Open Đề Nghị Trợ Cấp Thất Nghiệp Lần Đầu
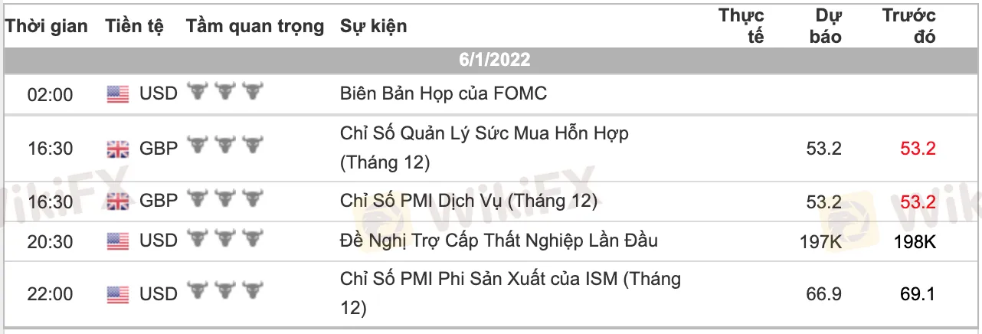This screenshot has height=334, width=982. click(499, 241)
